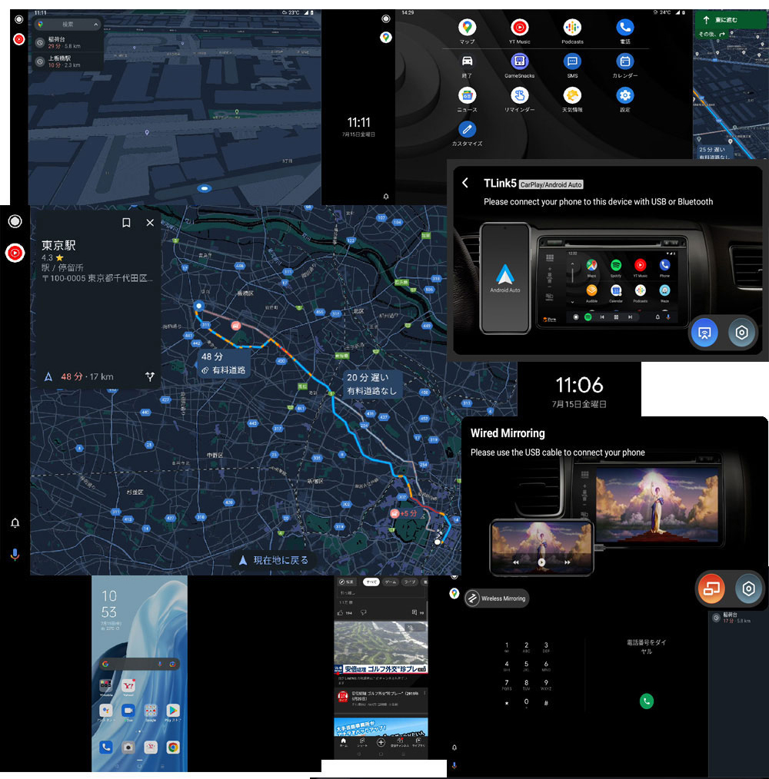Tap Google Maps icon beside the dialer
This screenshot has height=779, width=769.
pos(454,593)
